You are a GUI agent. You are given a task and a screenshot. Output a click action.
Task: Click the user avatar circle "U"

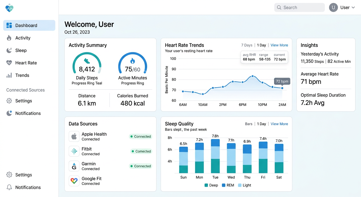(x=333, y=7)
